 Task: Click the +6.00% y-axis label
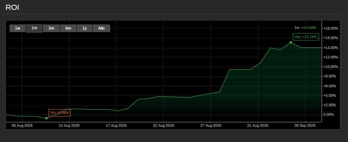pyautogui.click(x=330, y=86)
